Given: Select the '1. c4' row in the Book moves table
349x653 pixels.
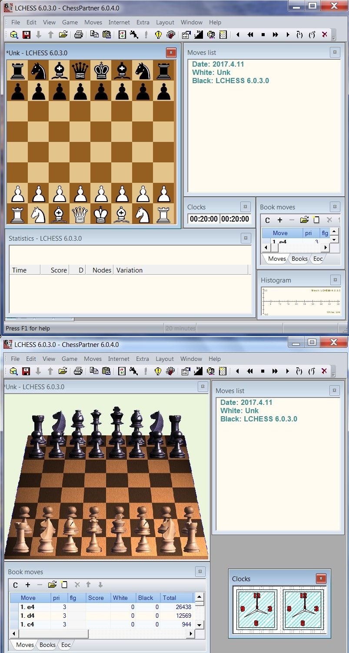Looking at the screenshot, I should (102, 624).
